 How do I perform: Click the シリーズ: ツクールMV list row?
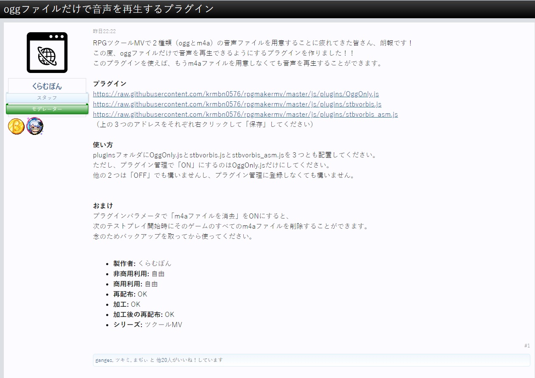(148, 325)
